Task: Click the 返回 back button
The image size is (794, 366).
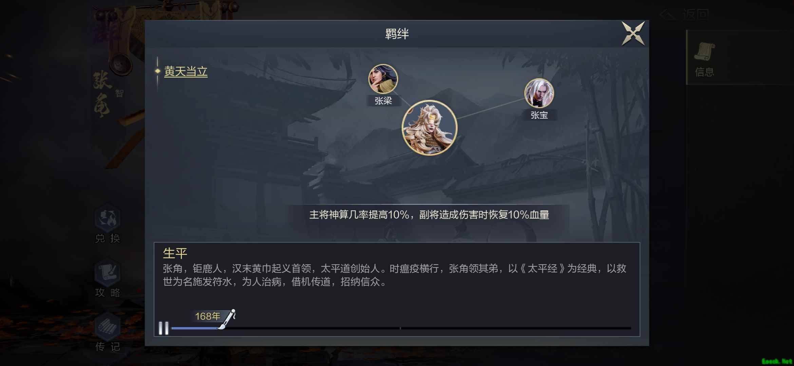Action: tap(685, 14)
